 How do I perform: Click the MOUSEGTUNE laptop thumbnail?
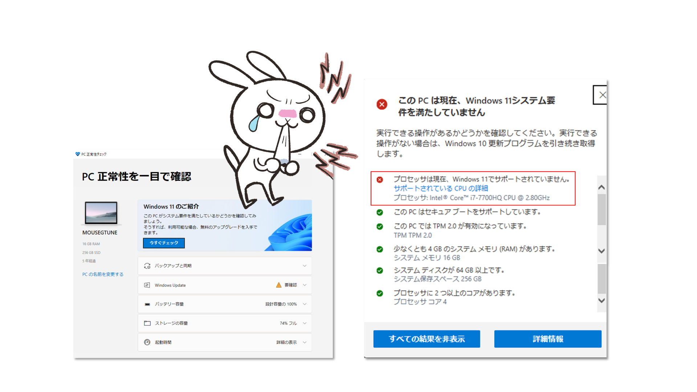pyautogui.click(x=101, y=213)
